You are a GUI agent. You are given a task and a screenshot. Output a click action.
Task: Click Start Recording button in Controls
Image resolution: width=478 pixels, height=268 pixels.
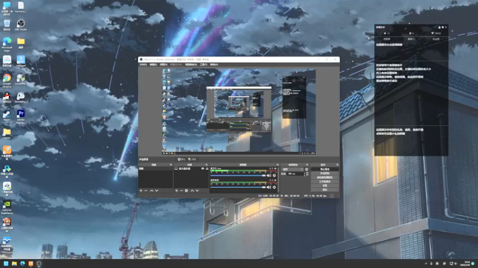click(x=324, y=173)
